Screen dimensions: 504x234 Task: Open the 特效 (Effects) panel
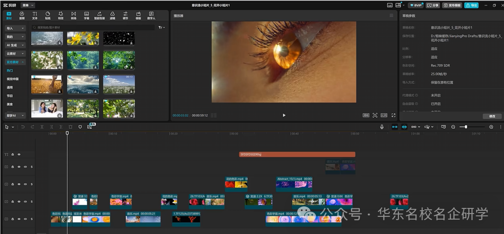61,15
